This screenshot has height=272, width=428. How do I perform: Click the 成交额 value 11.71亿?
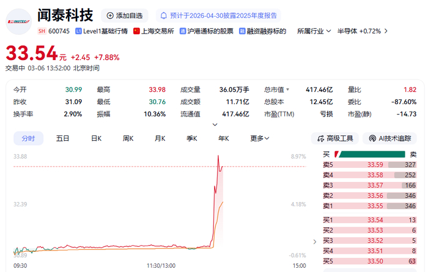pyautogui.click(x=237, y=102)
